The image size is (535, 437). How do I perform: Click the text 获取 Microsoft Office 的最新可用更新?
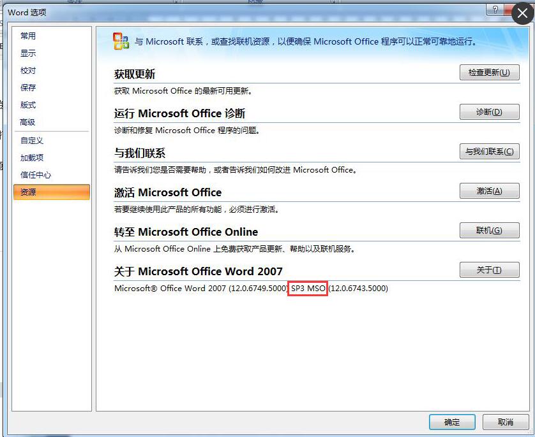(x=183, y=91)
